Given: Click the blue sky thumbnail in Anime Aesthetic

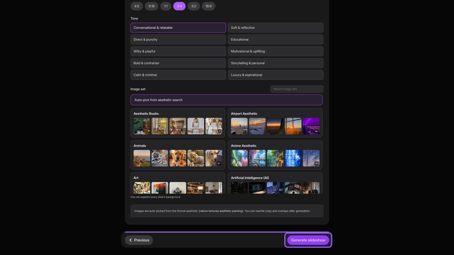Looking at the screenshot, I should click(293, 158).
